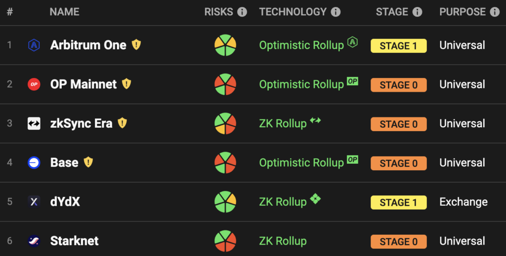506x256 pixels.
Task: Click the Base warning shield icon
Action: [x=88, y=162]
